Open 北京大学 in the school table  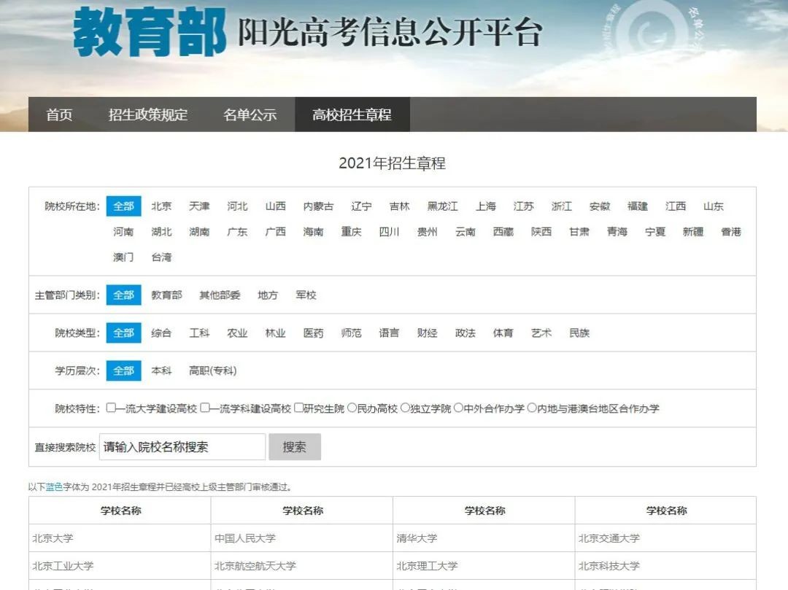click(53, 538)
